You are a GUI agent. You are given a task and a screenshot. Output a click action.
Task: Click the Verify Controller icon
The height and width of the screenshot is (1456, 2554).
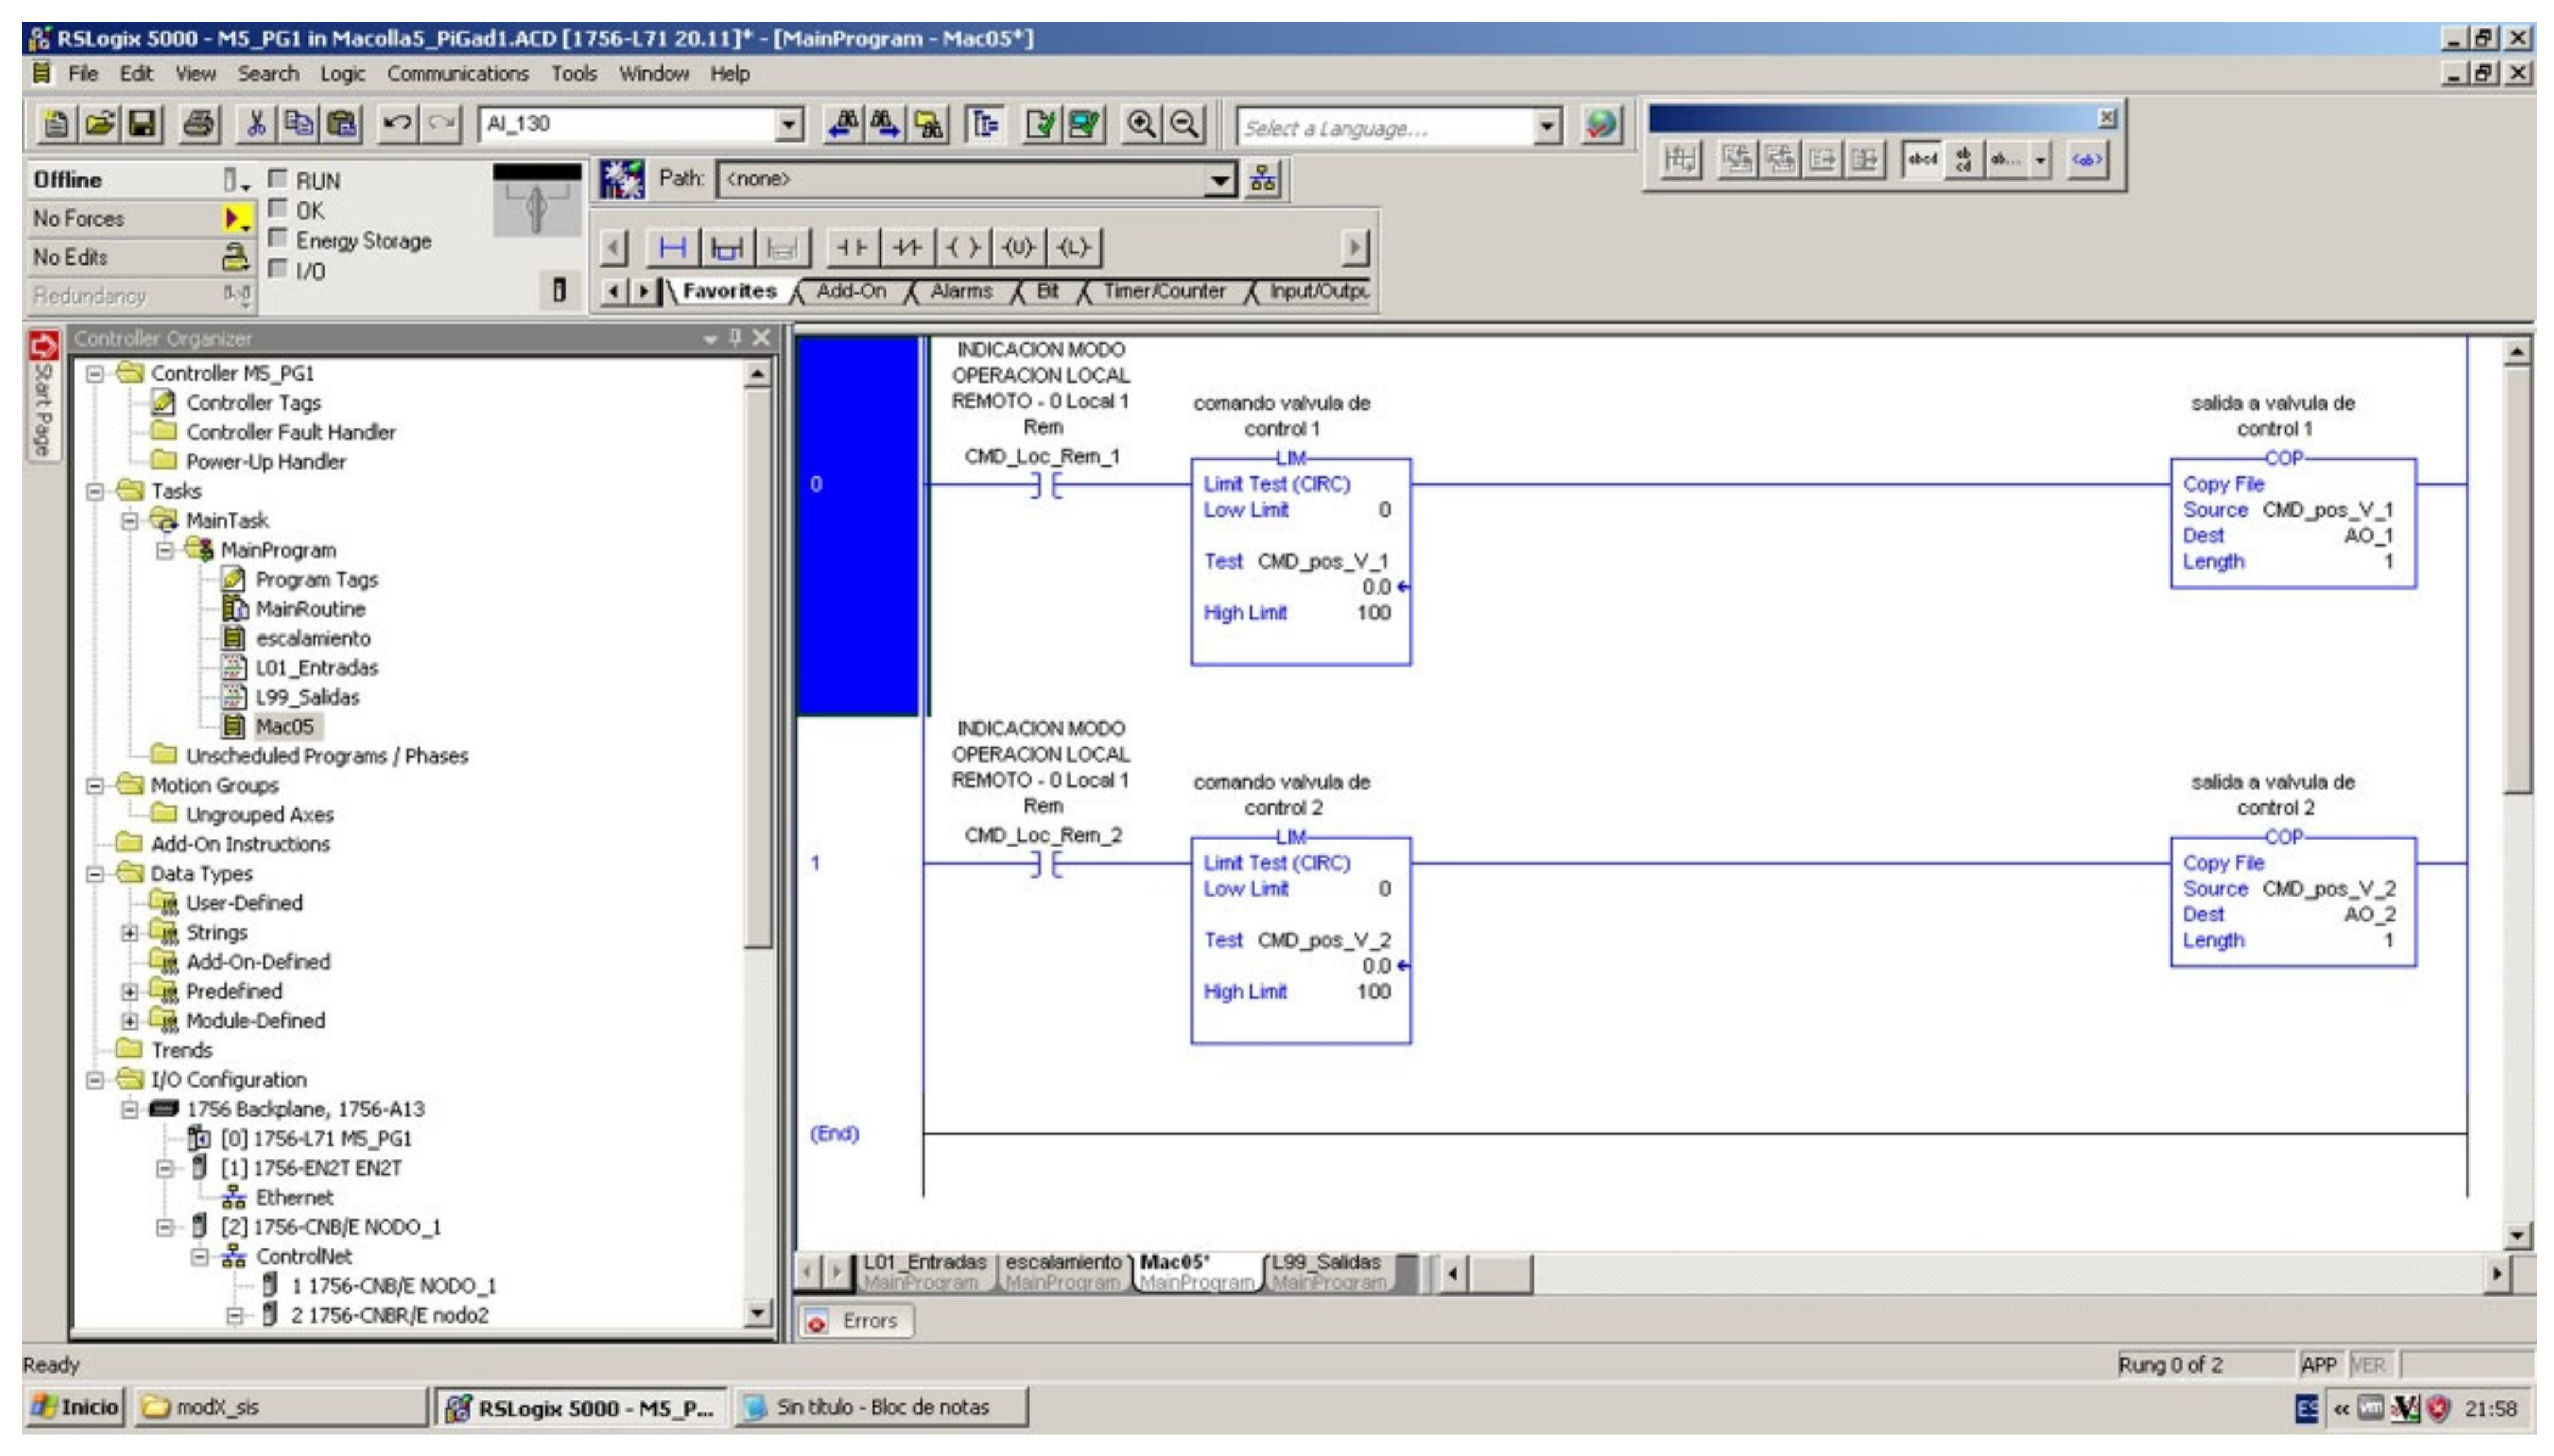pyautogui.click(x=1083, y=124)
